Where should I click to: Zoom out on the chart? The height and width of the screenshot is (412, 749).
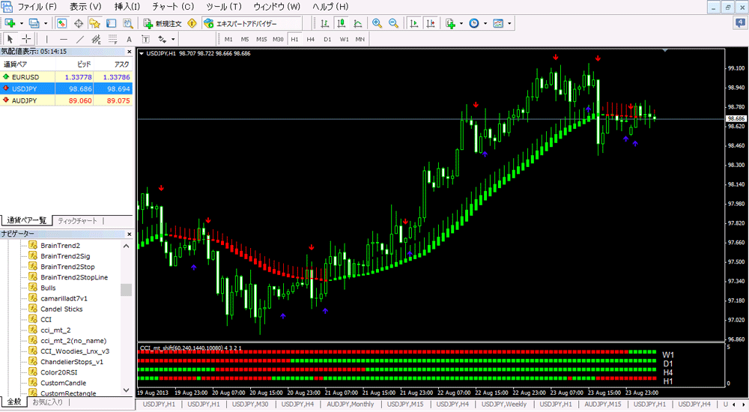394,23
